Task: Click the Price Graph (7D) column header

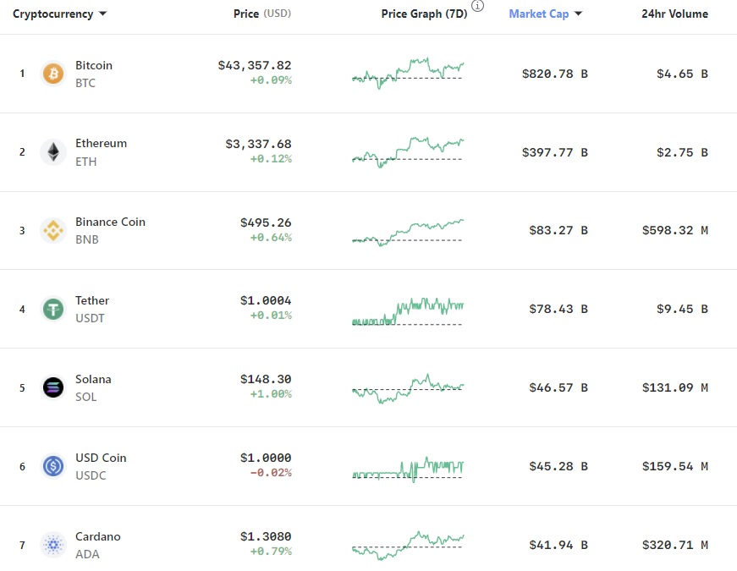Action: [x=424, y=14]
